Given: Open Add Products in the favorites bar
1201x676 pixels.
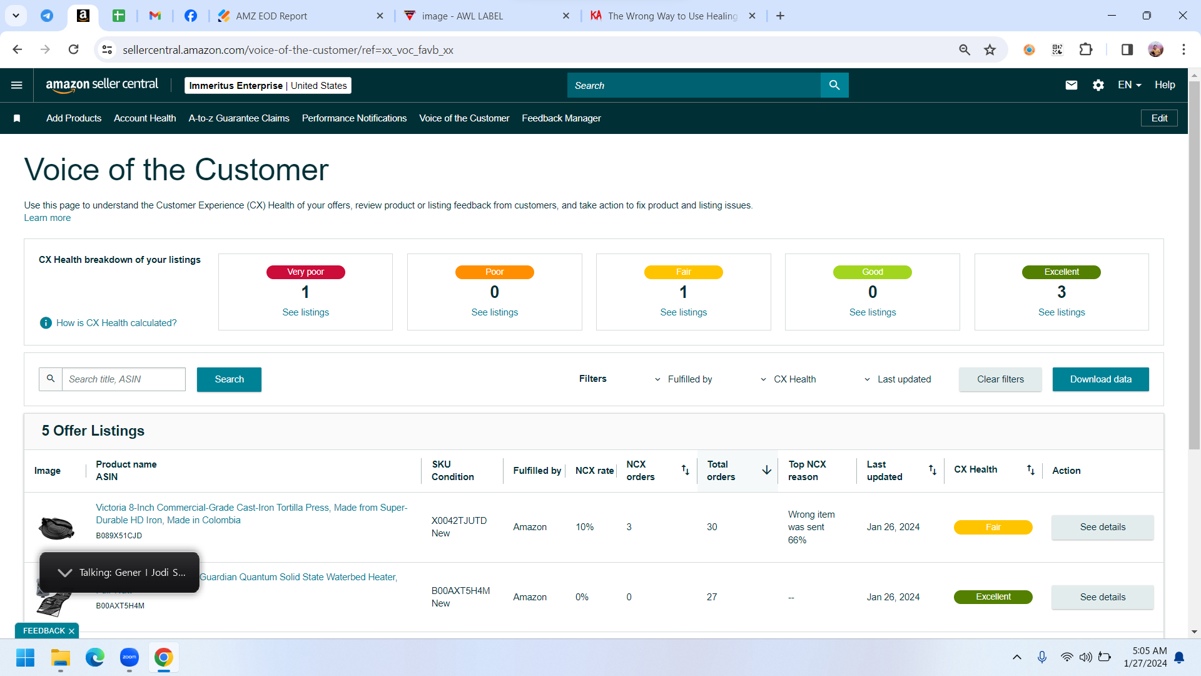Looking at the screenshot, I should [x=74, y=118].
